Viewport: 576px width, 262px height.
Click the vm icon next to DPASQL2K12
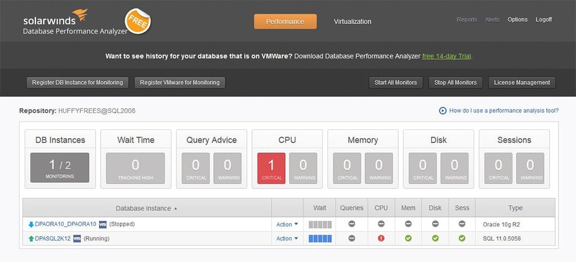pos(77,238)
